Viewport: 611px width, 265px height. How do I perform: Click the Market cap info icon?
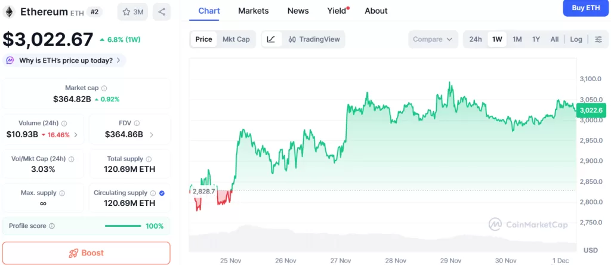tap(104, 88)
